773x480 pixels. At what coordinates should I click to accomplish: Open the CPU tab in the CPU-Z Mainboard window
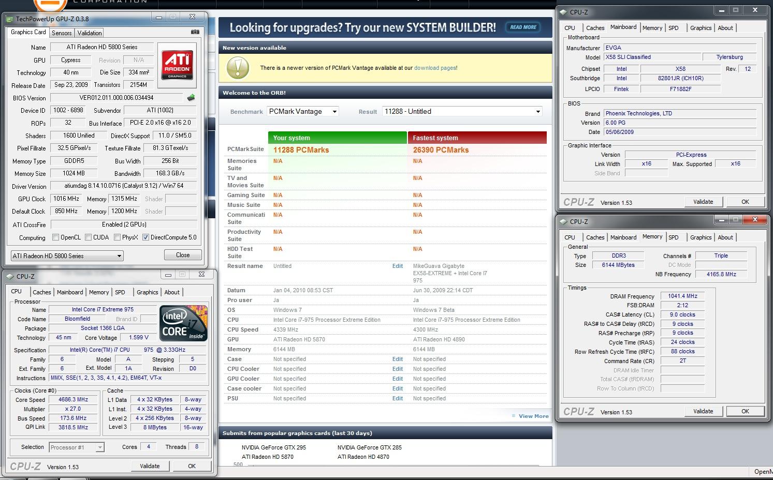(570, 28)
